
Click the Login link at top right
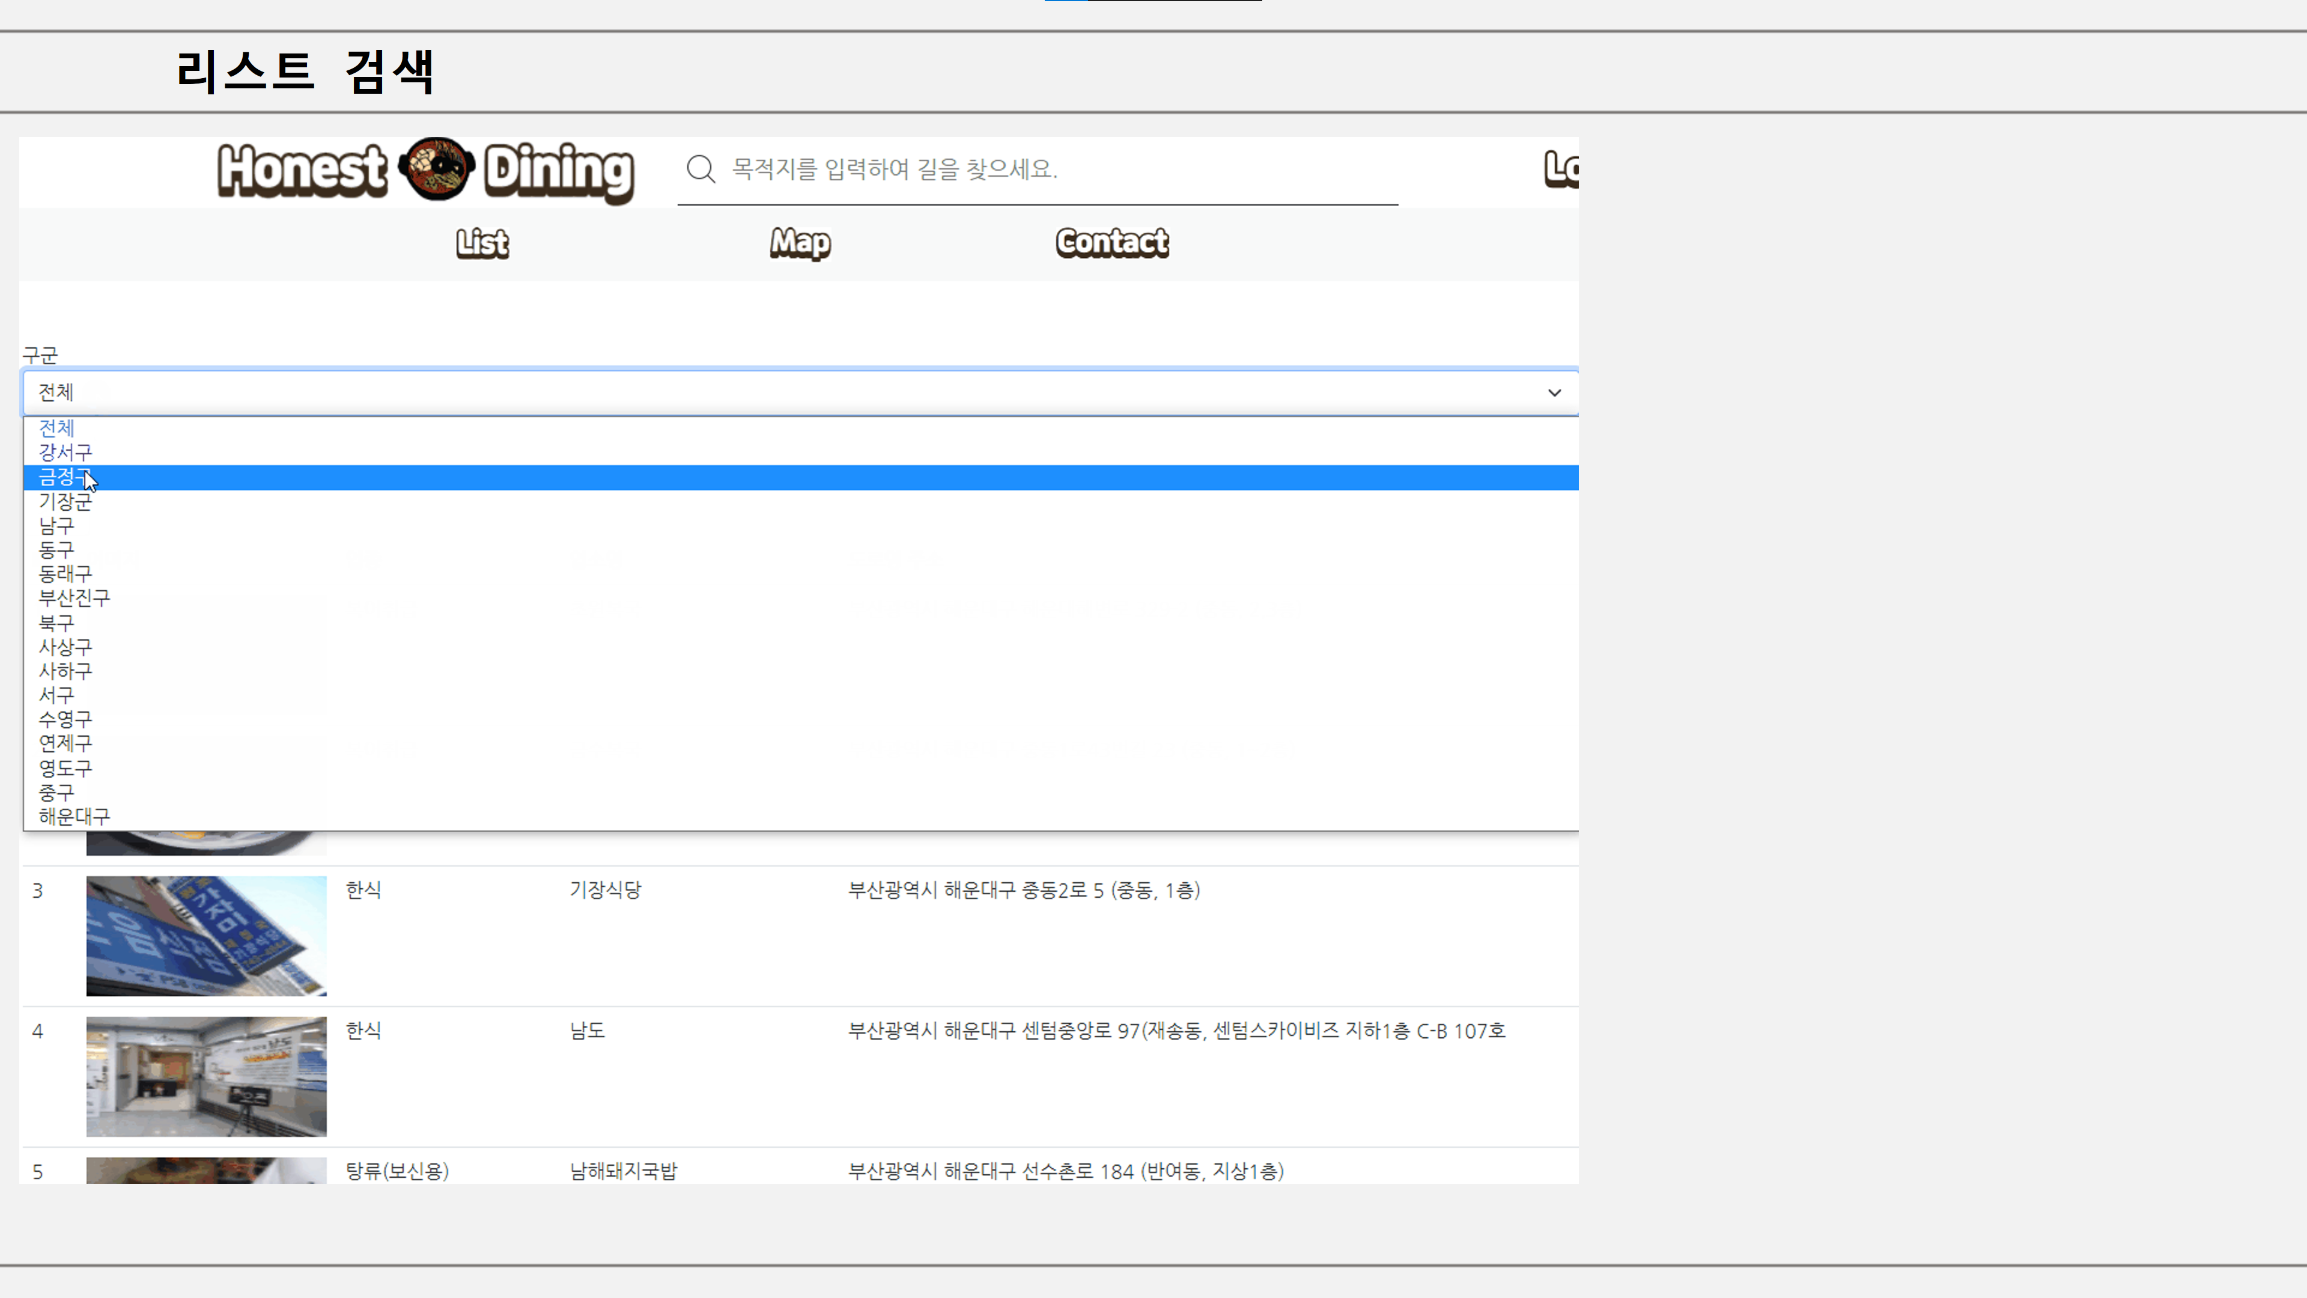(x=1562, y=170)
